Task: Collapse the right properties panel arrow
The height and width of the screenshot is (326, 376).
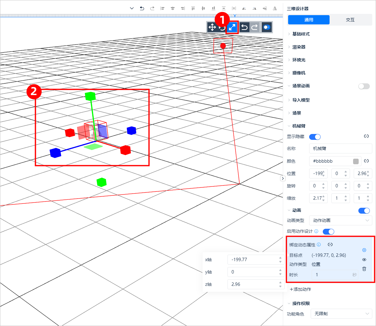Action: (x=283, y=178)
